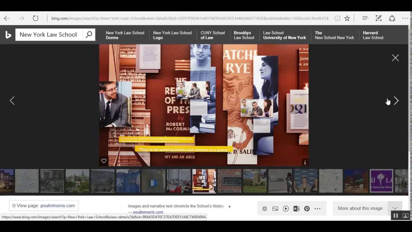The width and height of the screenshot is (412, 232).
Task: Click the Share icon in Edge toolbar
Action: pos(392,18)
